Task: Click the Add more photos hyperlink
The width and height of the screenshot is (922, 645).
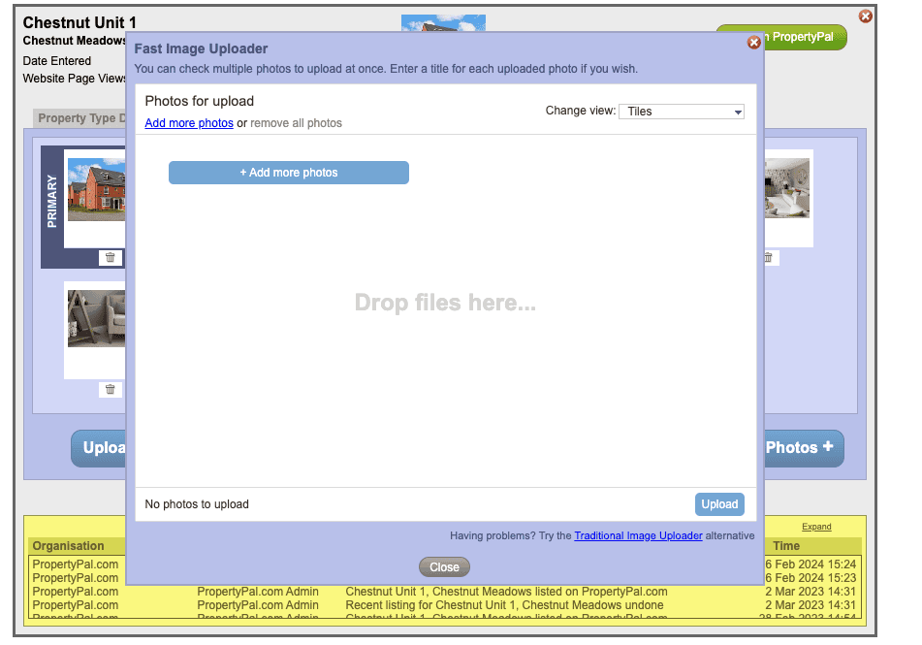Action: 189,123
